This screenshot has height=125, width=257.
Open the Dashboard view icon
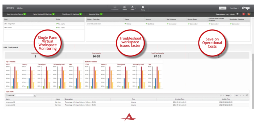115,8
